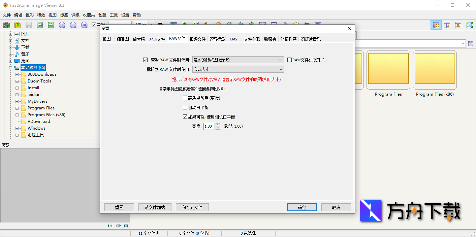Screen dimensions: 476x237
Task: Check the 高质量颜色 option
Action: click(185, 98)
